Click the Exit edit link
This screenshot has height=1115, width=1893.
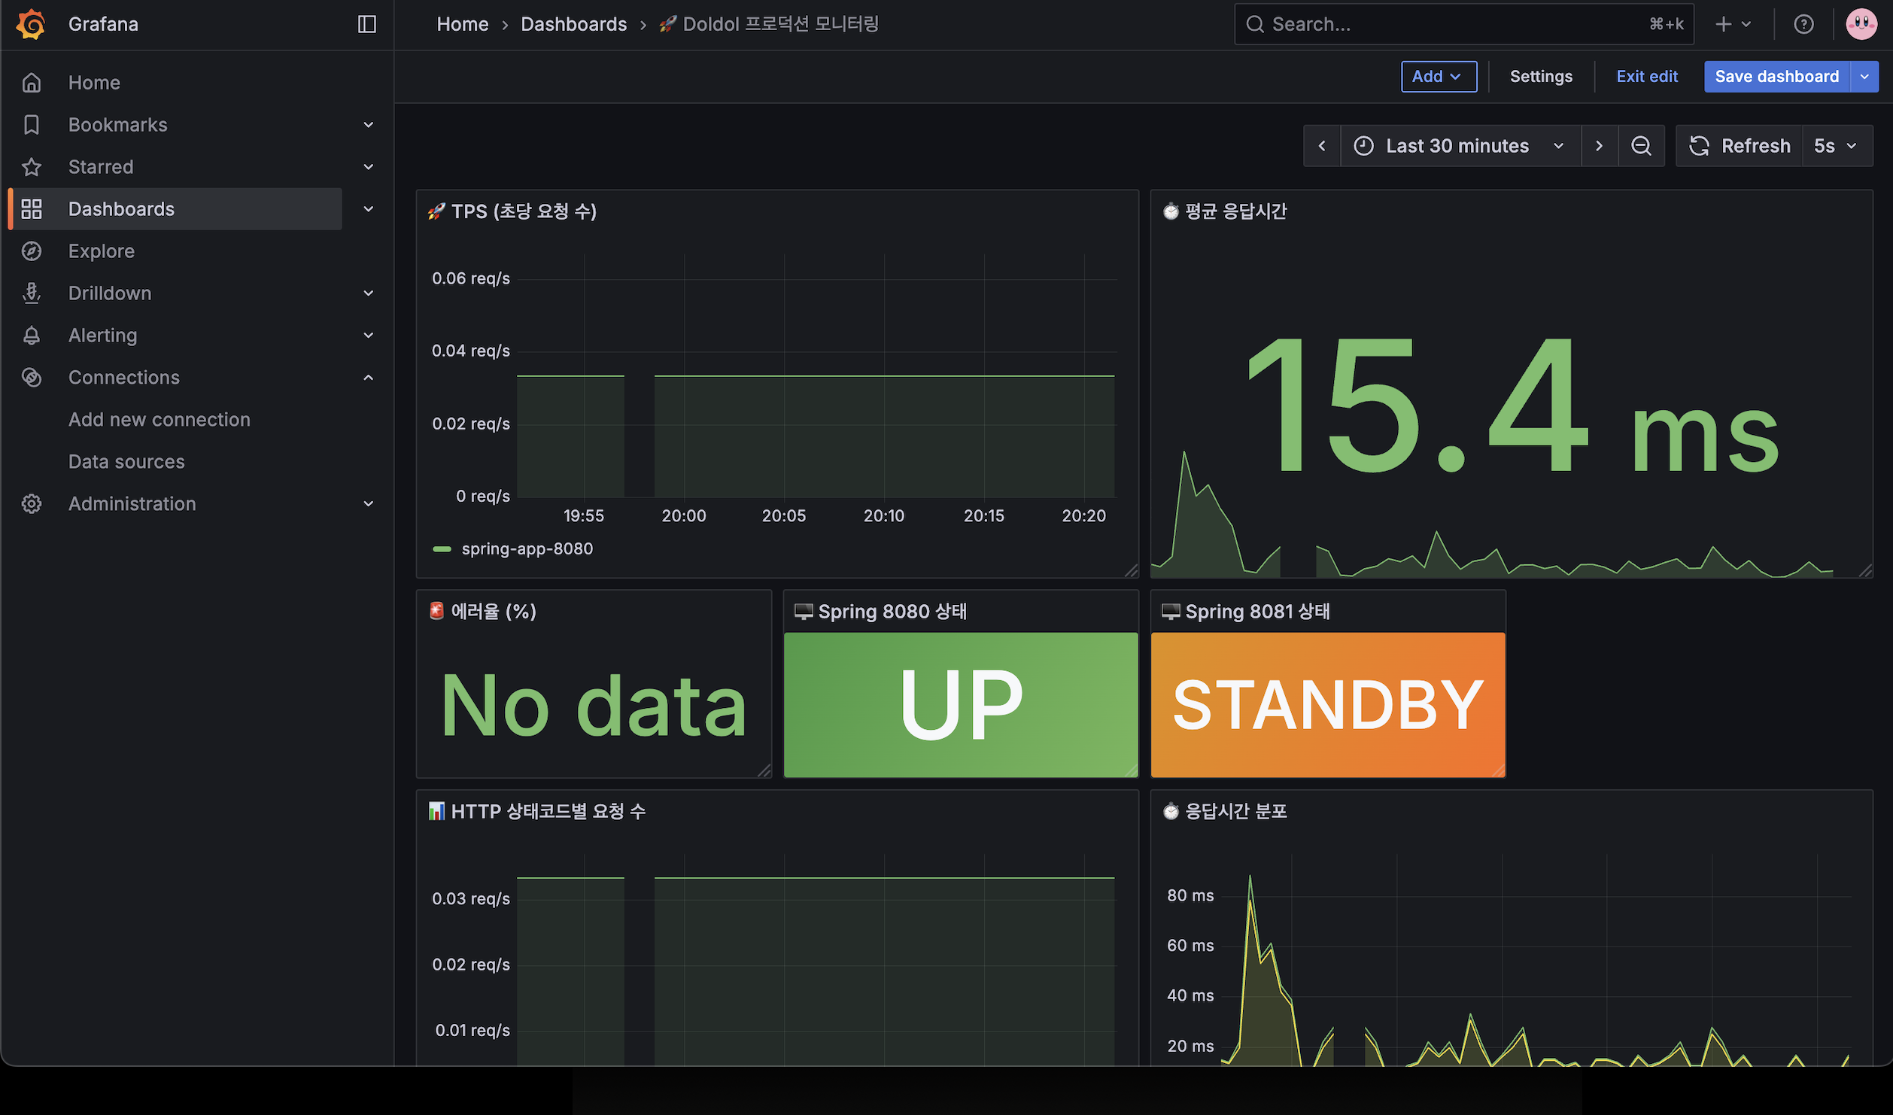click(1646, 77)
